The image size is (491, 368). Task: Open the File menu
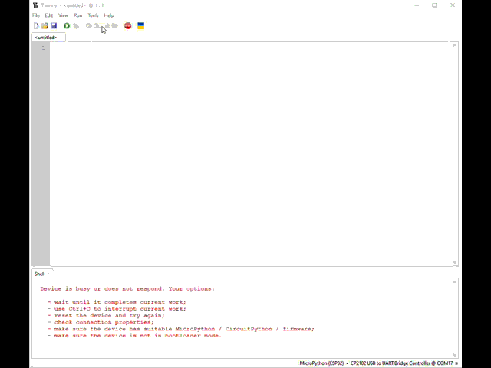click(36, 15)
